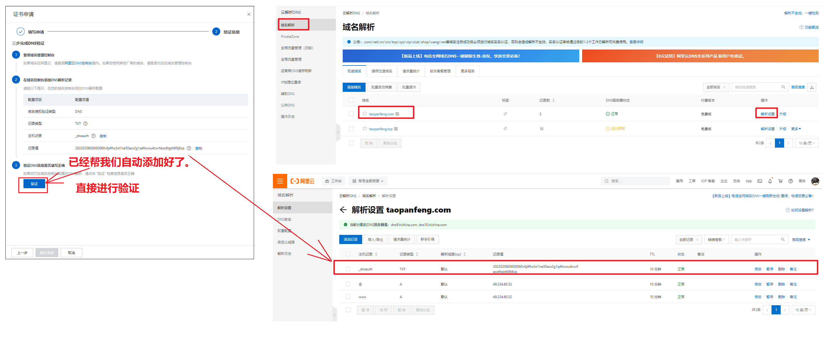833x341 pixels.
Task: Toggle the select-all checkbox in domain list header
Action: (351, 100)
